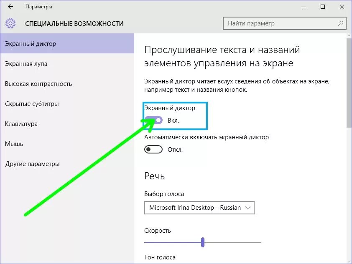Close the Параметры window

[x=342, y=7]
